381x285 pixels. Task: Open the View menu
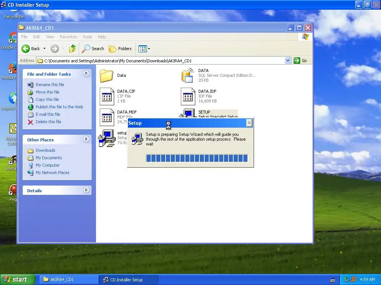click(x=50, y=37)
